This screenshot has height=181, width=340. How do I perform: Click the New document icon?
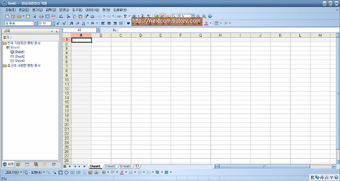pos(7,16)
